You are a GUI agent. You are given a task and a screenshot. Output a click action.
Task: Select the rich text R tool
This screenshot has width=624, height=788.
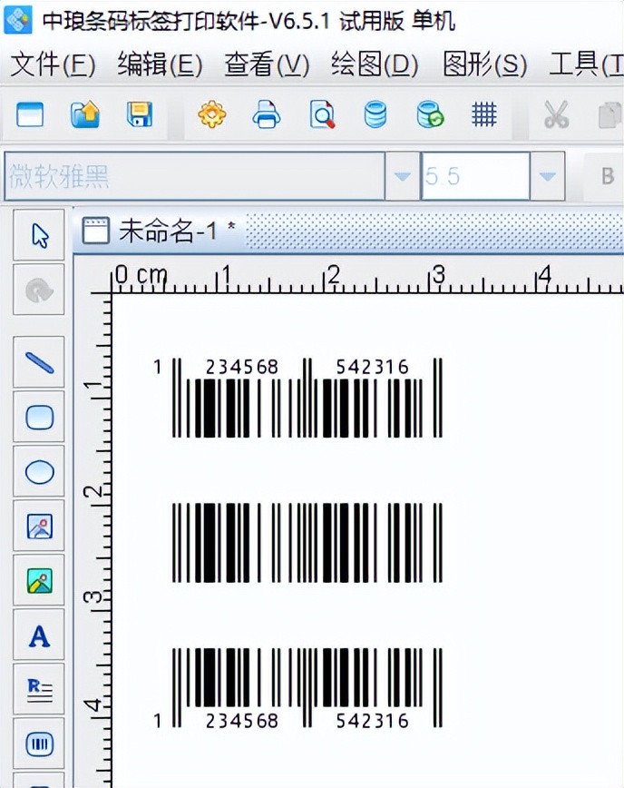tap(39, 689)
